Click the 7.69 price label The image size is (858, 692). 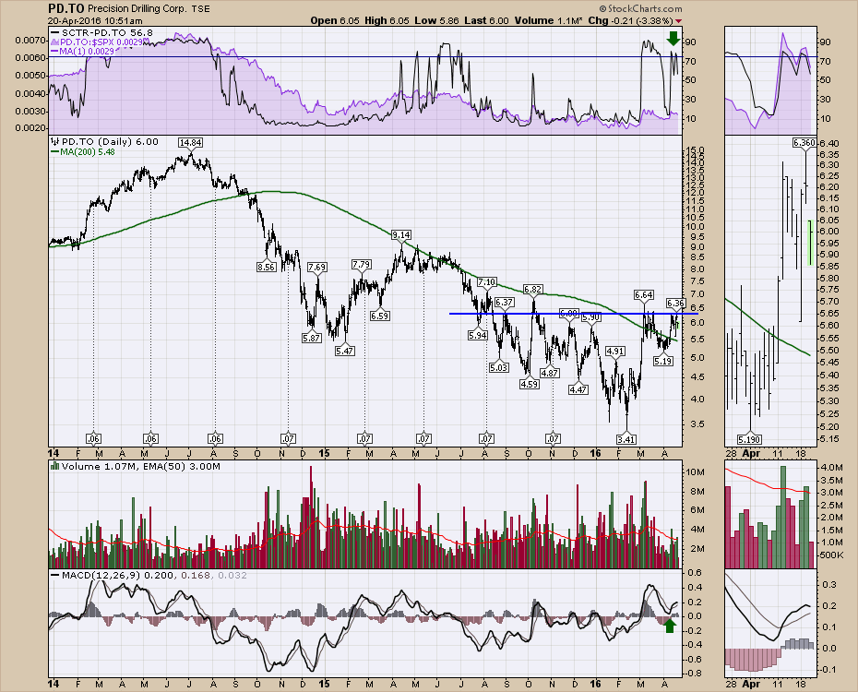pos(316,267)
